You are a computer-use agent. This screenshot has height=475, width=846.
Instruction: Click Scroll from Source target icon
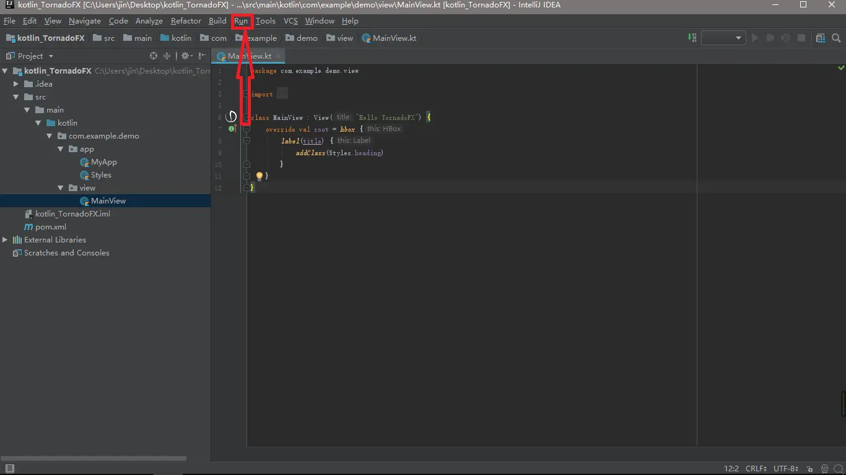(x=154, y=56)
